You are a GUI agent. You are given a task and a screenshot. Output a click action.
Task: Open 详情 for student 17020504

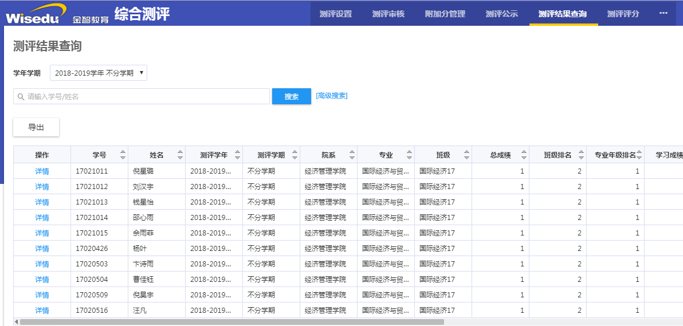tap(42, 280)
